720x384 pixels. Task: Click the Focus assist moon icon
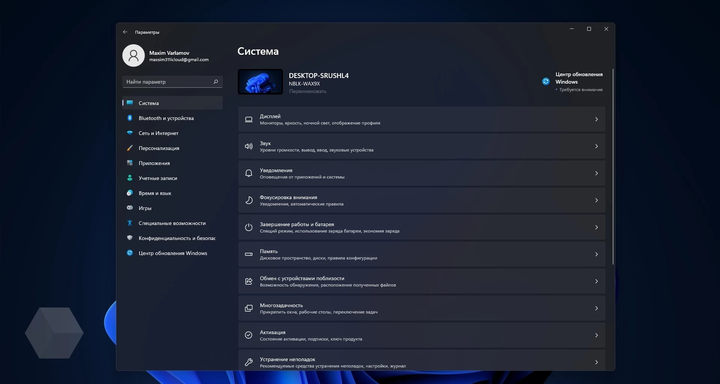249,200
